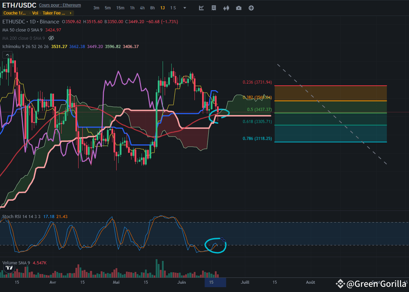Image resolution: width=409 pixels, height=292 pixels.
Task: Show the hidden MA 200 indicator
Action: click(x=51, y=38)
